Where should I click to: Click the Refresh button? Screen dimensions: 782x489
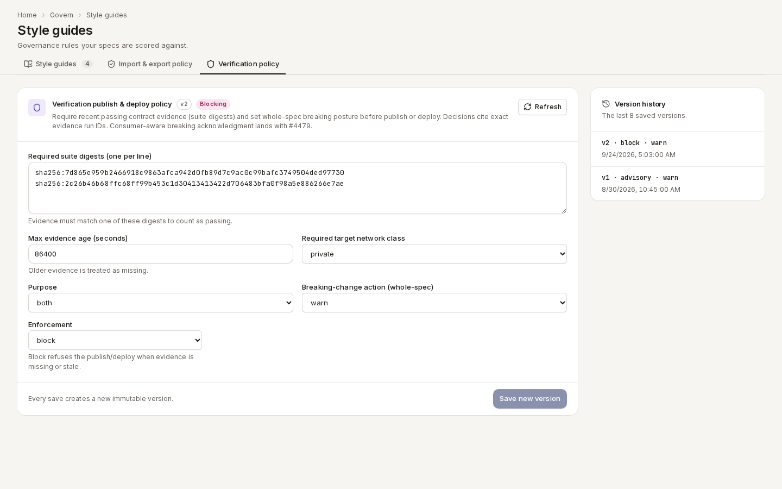[x=543, y=107]
